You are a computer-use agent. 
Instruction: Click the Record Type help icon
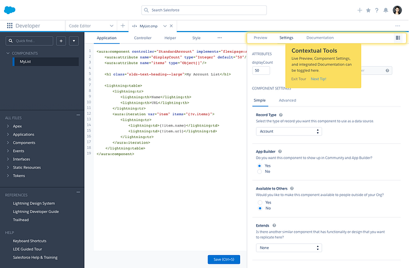coord(281,115)
